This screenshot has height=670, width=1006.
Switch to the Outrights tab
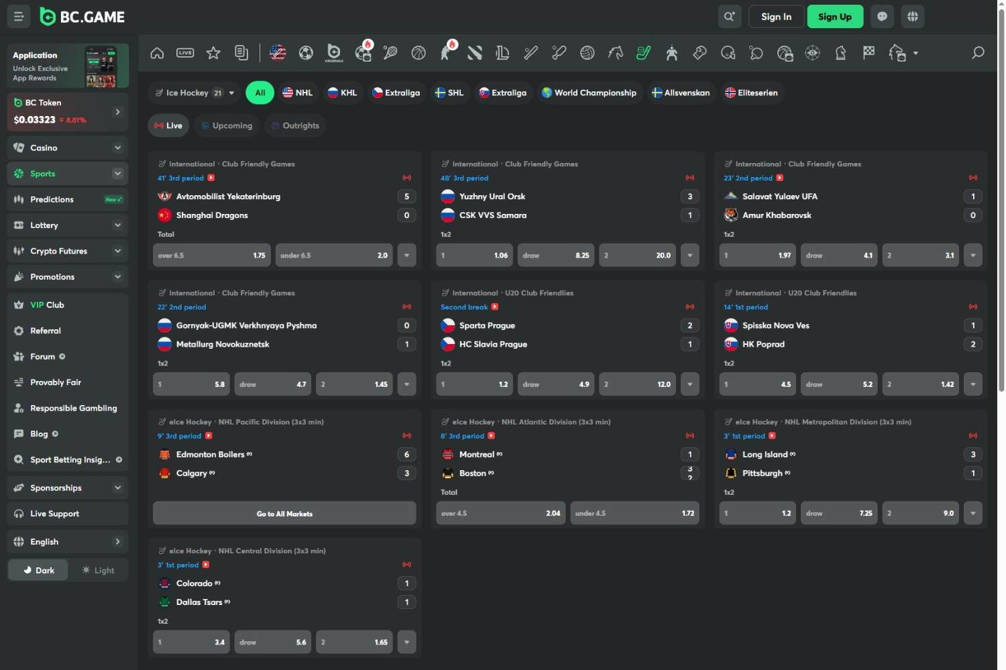pyautogui.click(x=295, y=125)
